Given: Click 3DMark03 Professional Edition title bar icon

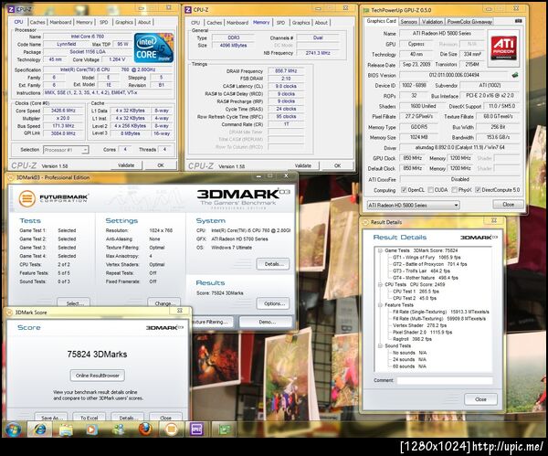Looking at the screenshot, I should (x=11, y=177).
